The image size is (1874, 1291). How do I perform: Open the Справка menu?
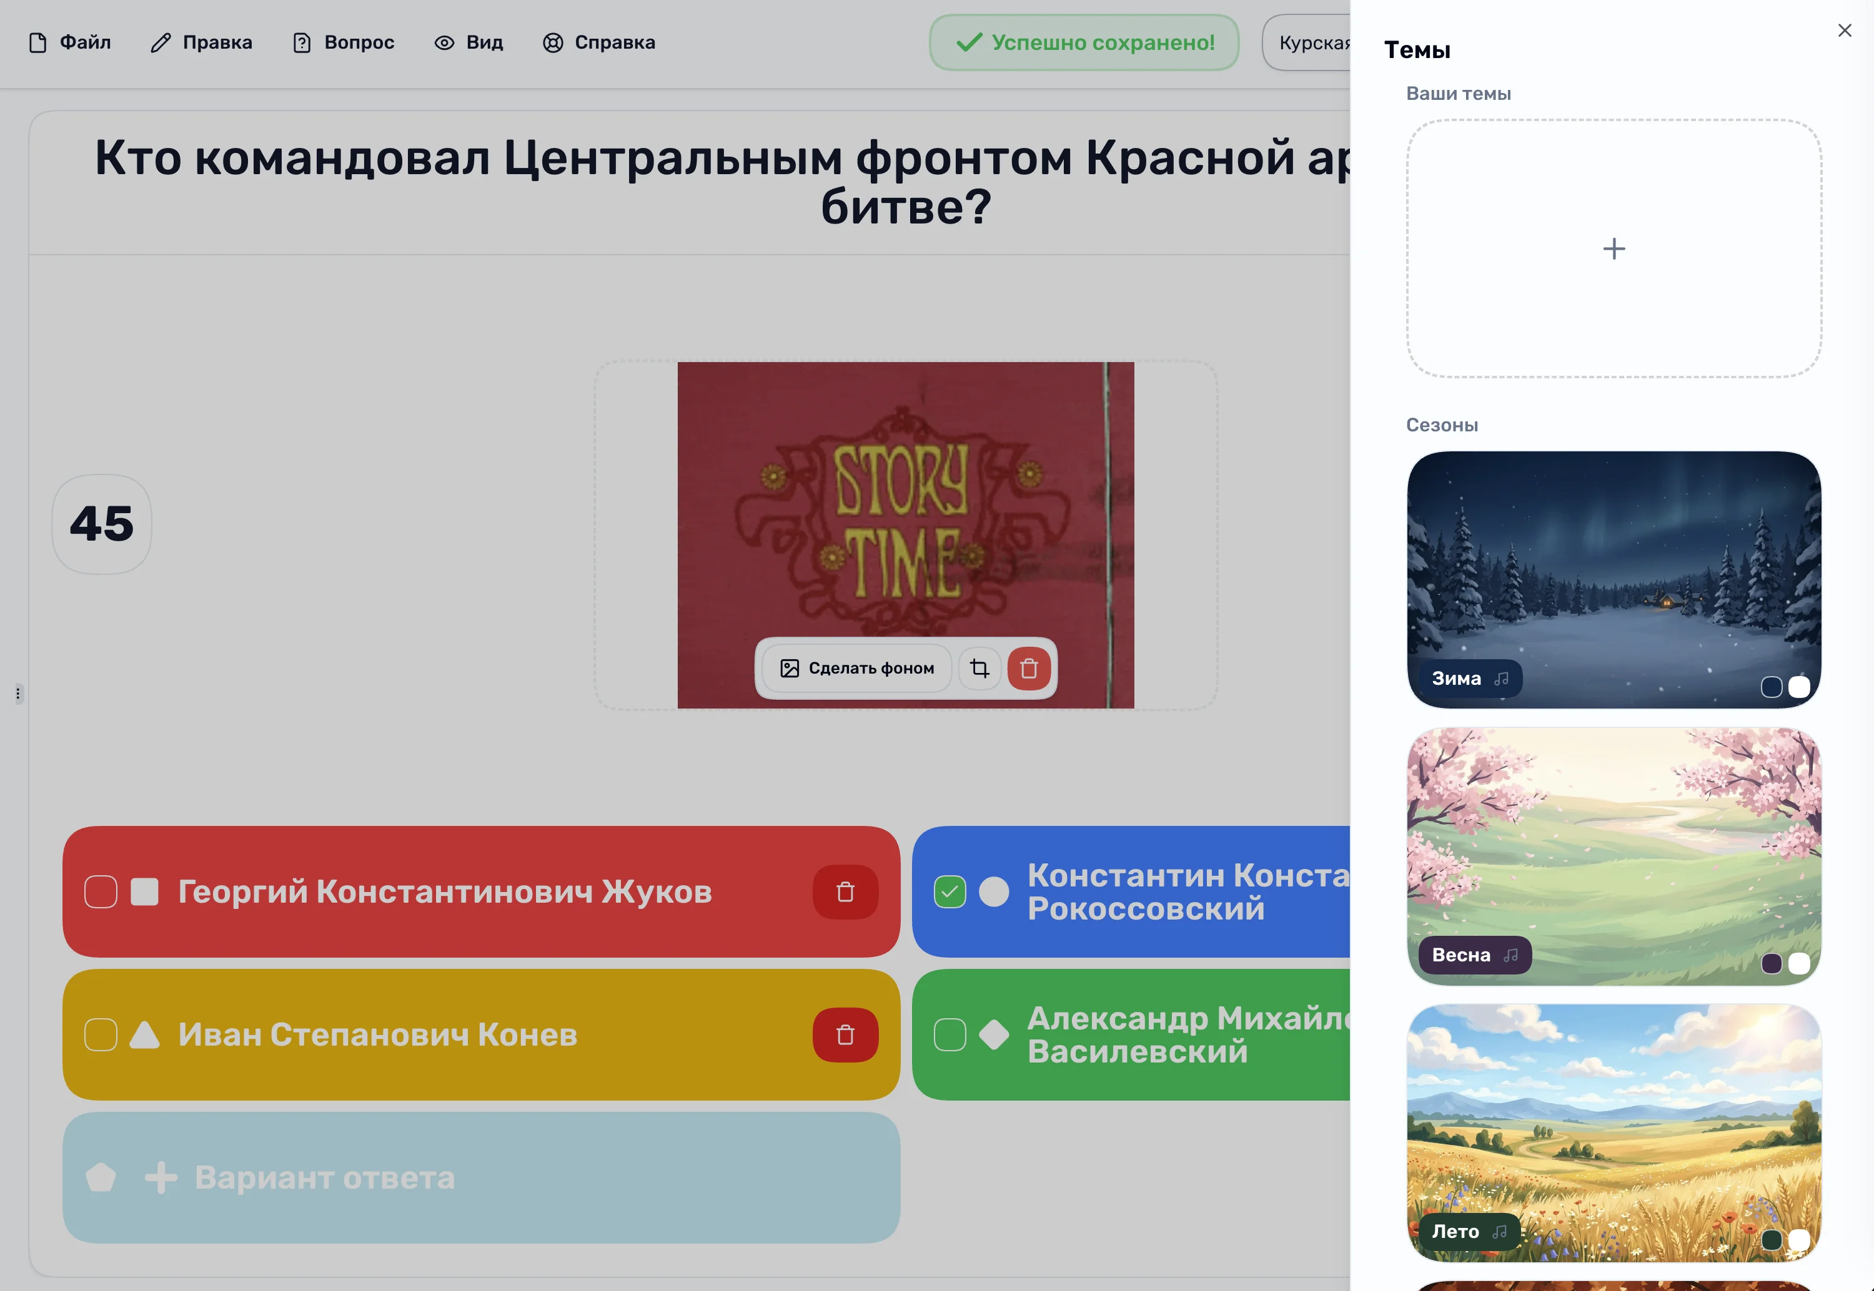[x=599, y=42]
